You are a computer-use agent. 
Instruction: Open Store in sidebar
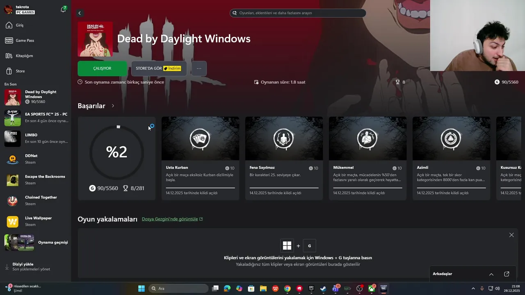tap(36, 71)
